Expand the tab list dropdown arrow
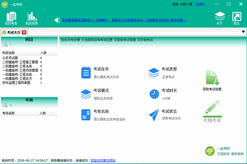Screen dimensions: 247x164 point(243,32)
